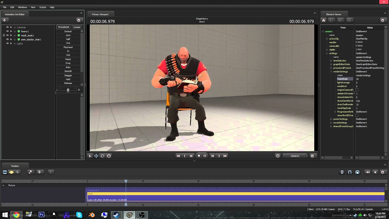Step back one frame
Image resolution: width=389 pixels, height=219 pixels.
[191, 156]
